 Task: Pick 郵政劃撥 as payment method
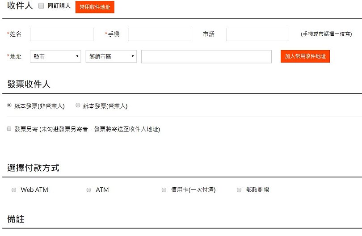239,190
